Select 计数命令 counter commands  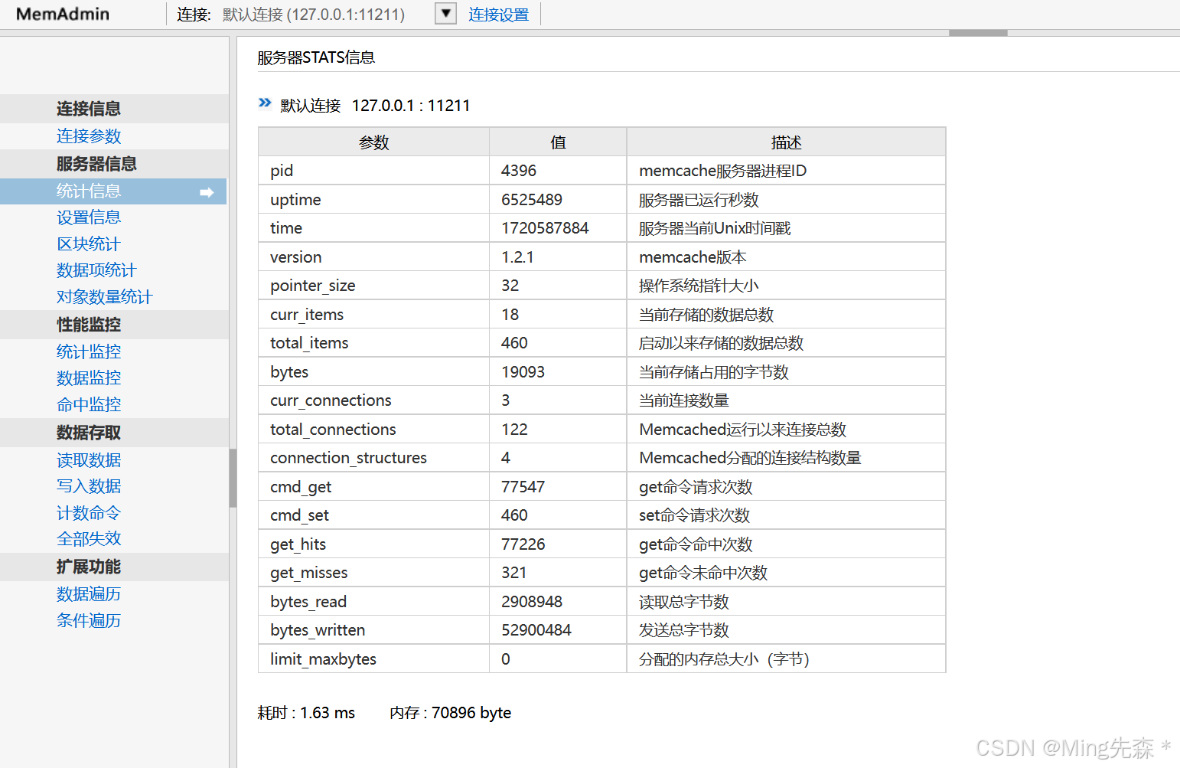pyautogui.click(x=89, y=512)
